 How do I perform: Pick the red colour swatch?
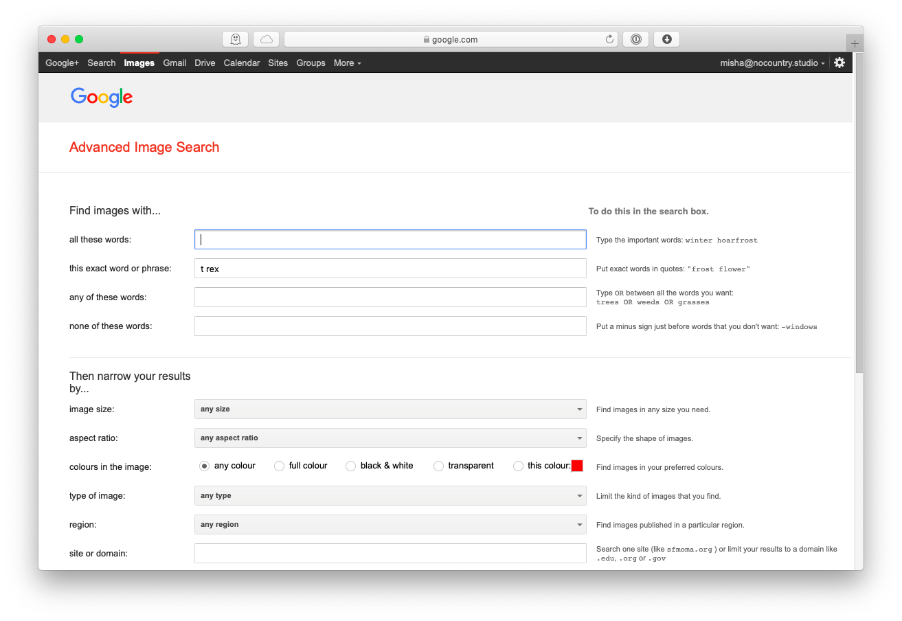[x=577, y=466]
